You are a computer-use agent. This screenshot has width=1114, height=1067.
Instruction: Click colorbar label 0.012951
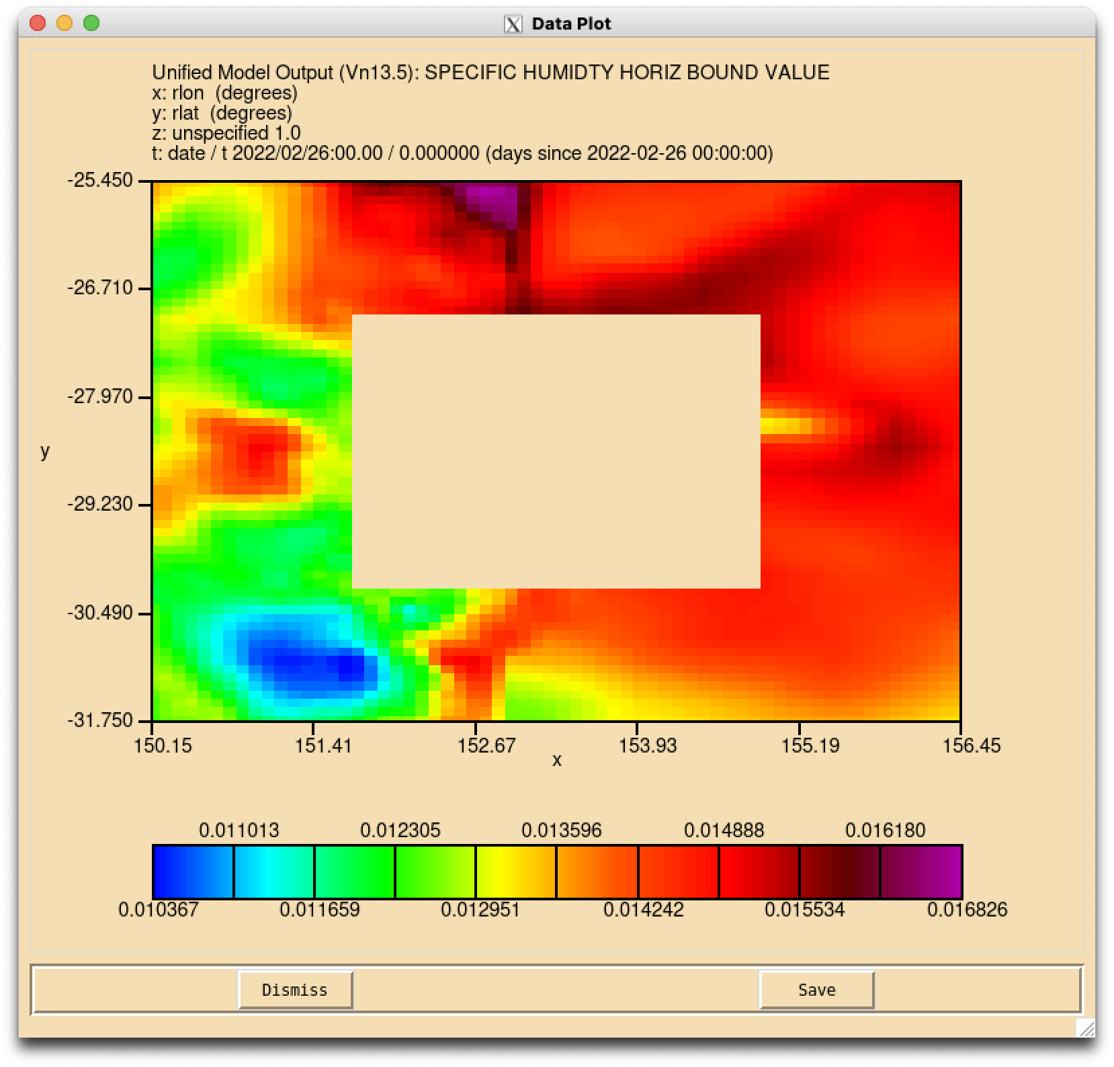click(x=480, y=910)
